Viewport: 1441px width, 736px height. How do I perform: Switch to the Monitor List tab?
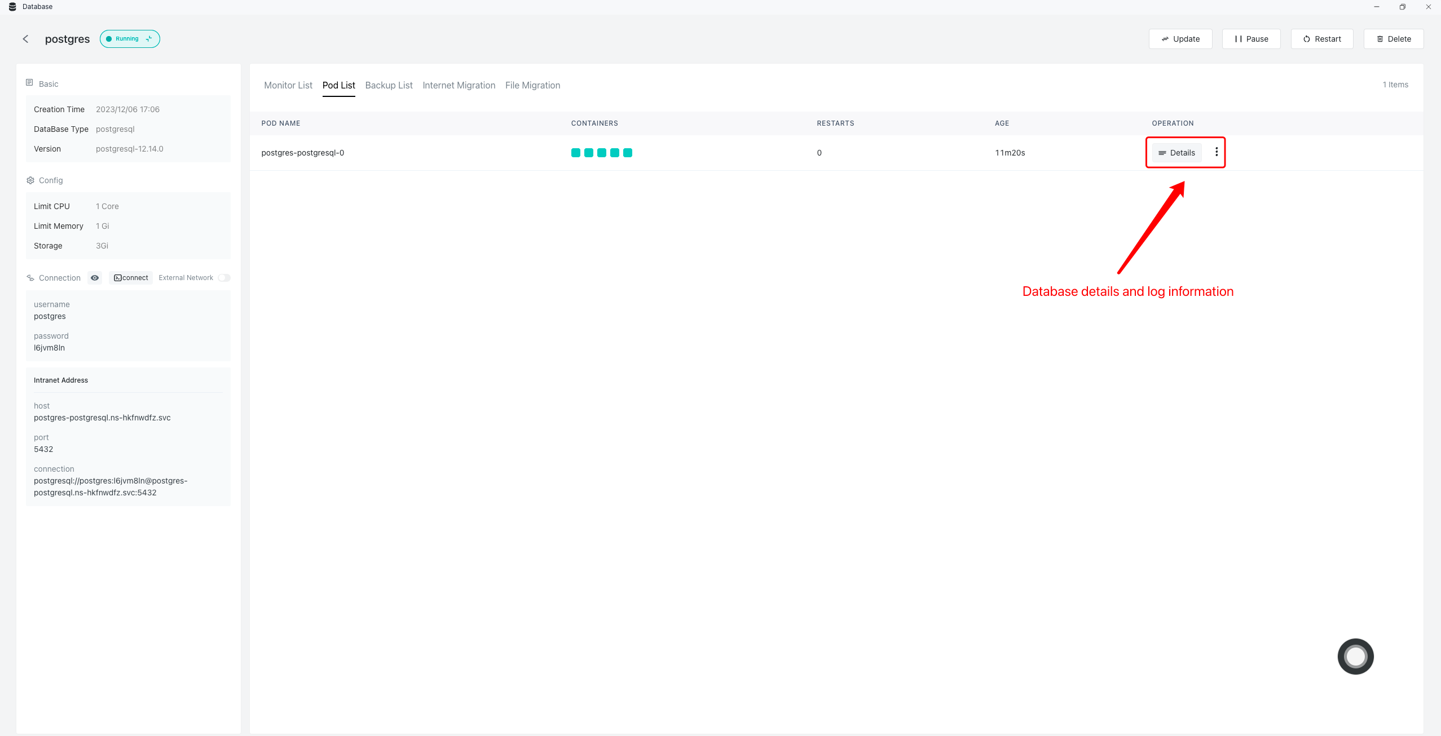[x=288, y=85]
